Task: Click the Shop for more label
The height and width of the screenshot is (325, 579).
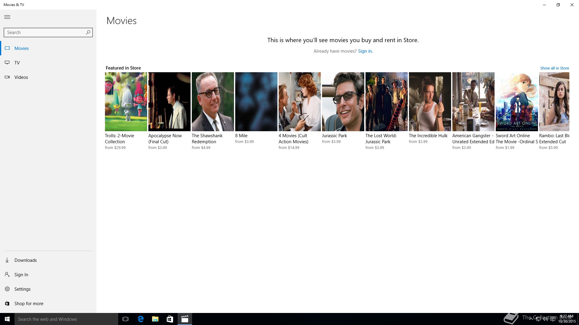Action: [x=29, y=303]
